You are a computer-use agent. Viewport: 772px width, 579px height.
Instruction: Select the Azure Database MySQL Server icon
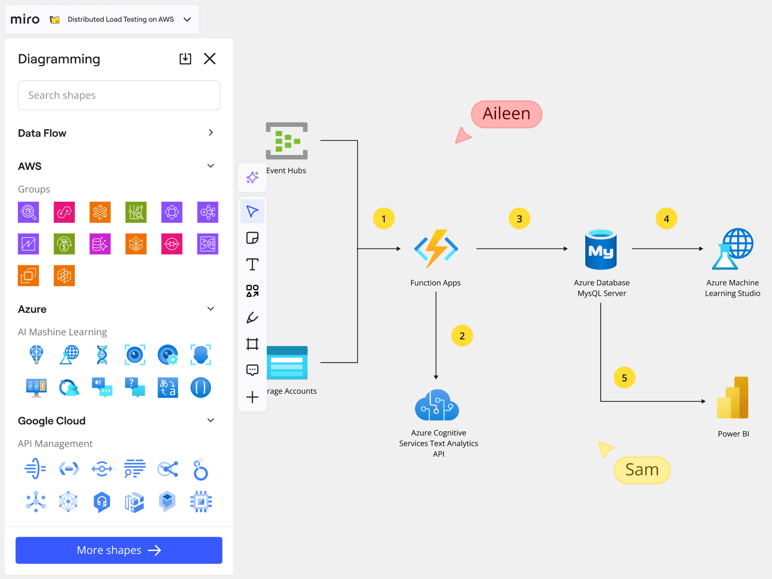tap(601, 249)
